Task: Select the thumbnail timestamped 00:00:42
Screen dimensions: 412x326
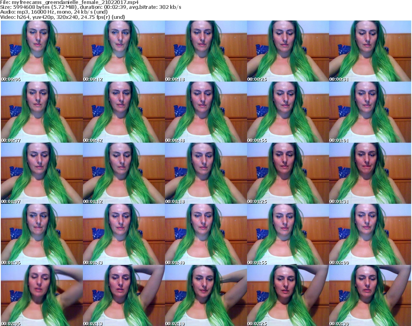Action: click(124, 112)
